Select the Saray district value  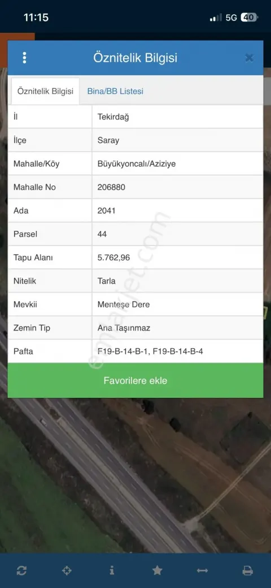tap(177, 140)
